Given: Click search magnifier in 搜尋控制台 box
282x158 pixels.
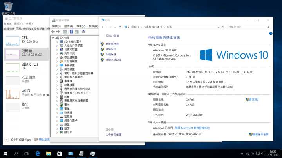Looking at the screenshot, I should [268, 27].
